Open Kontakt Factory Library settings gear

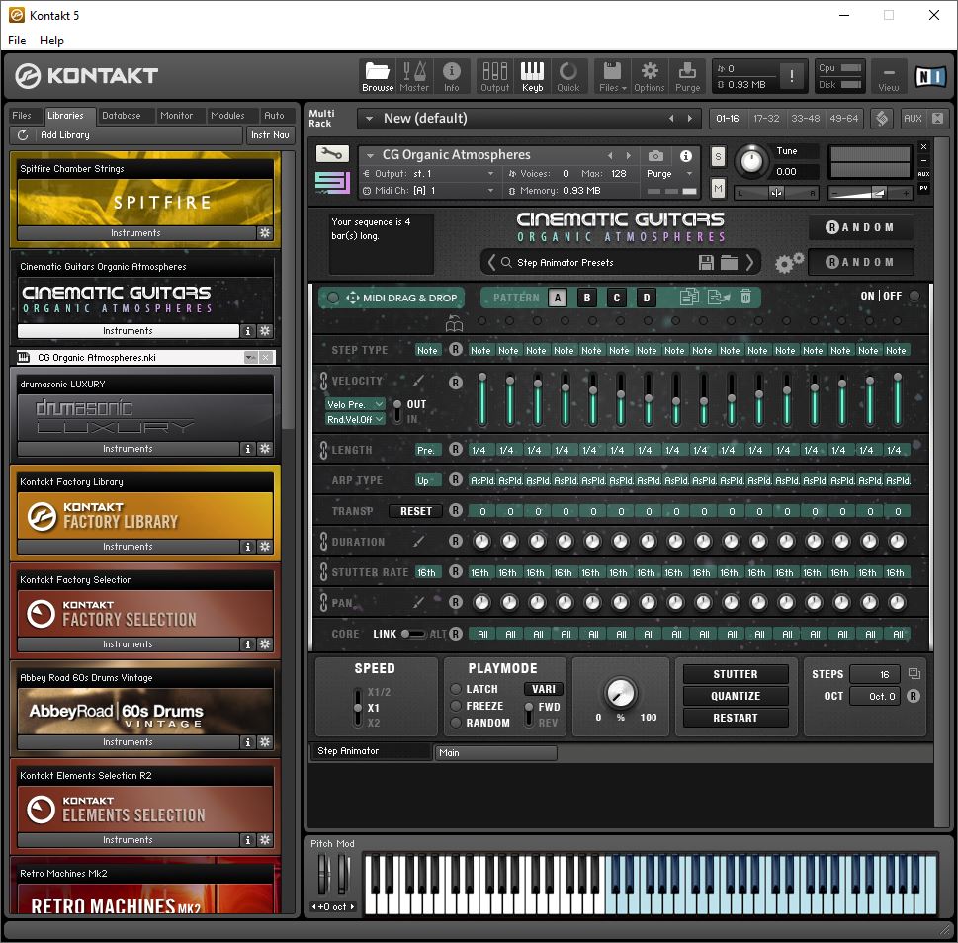pos(265,547)
